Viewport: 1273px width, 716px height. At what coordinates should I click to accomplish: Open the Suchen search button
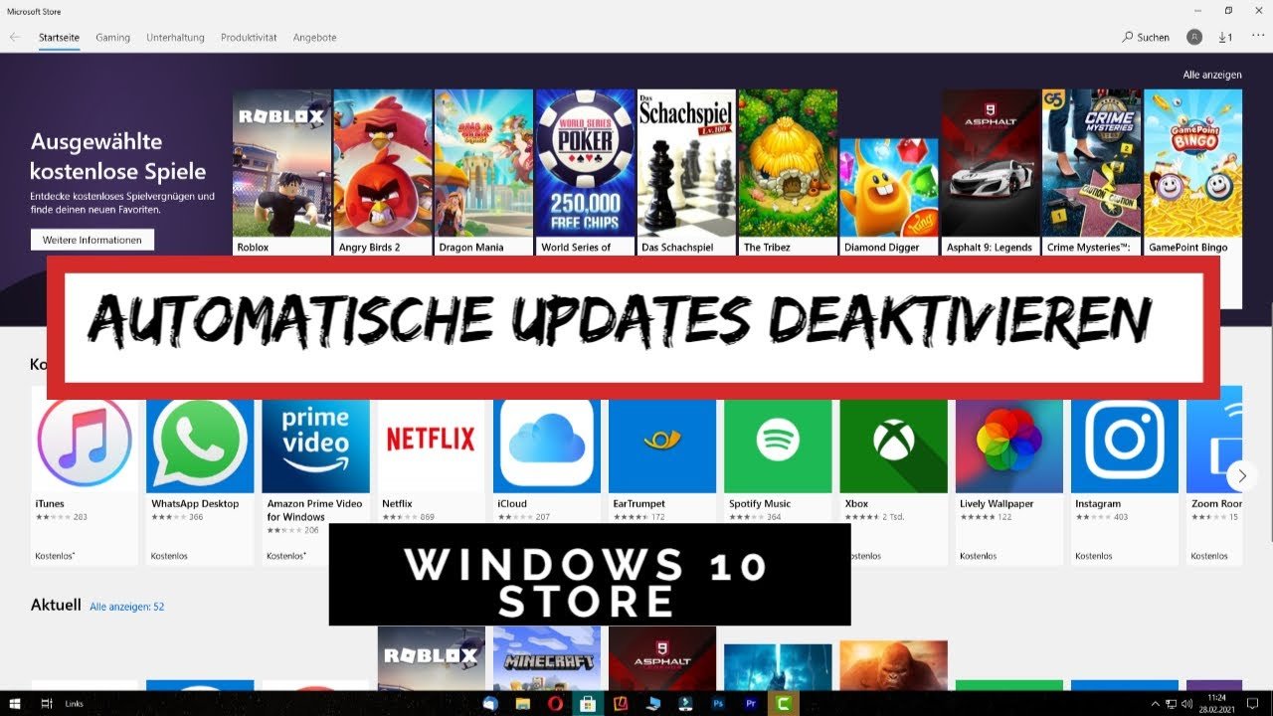[1146, 37]
